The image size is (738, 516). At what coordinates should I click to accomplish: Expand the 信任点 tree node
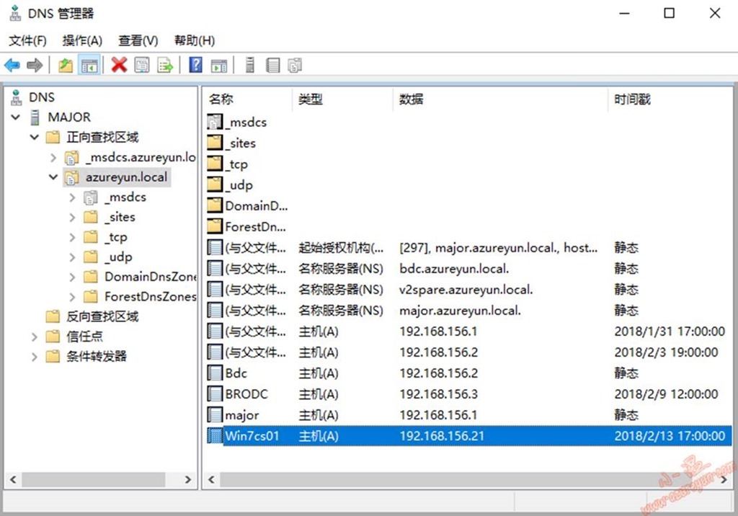[35, 337]
